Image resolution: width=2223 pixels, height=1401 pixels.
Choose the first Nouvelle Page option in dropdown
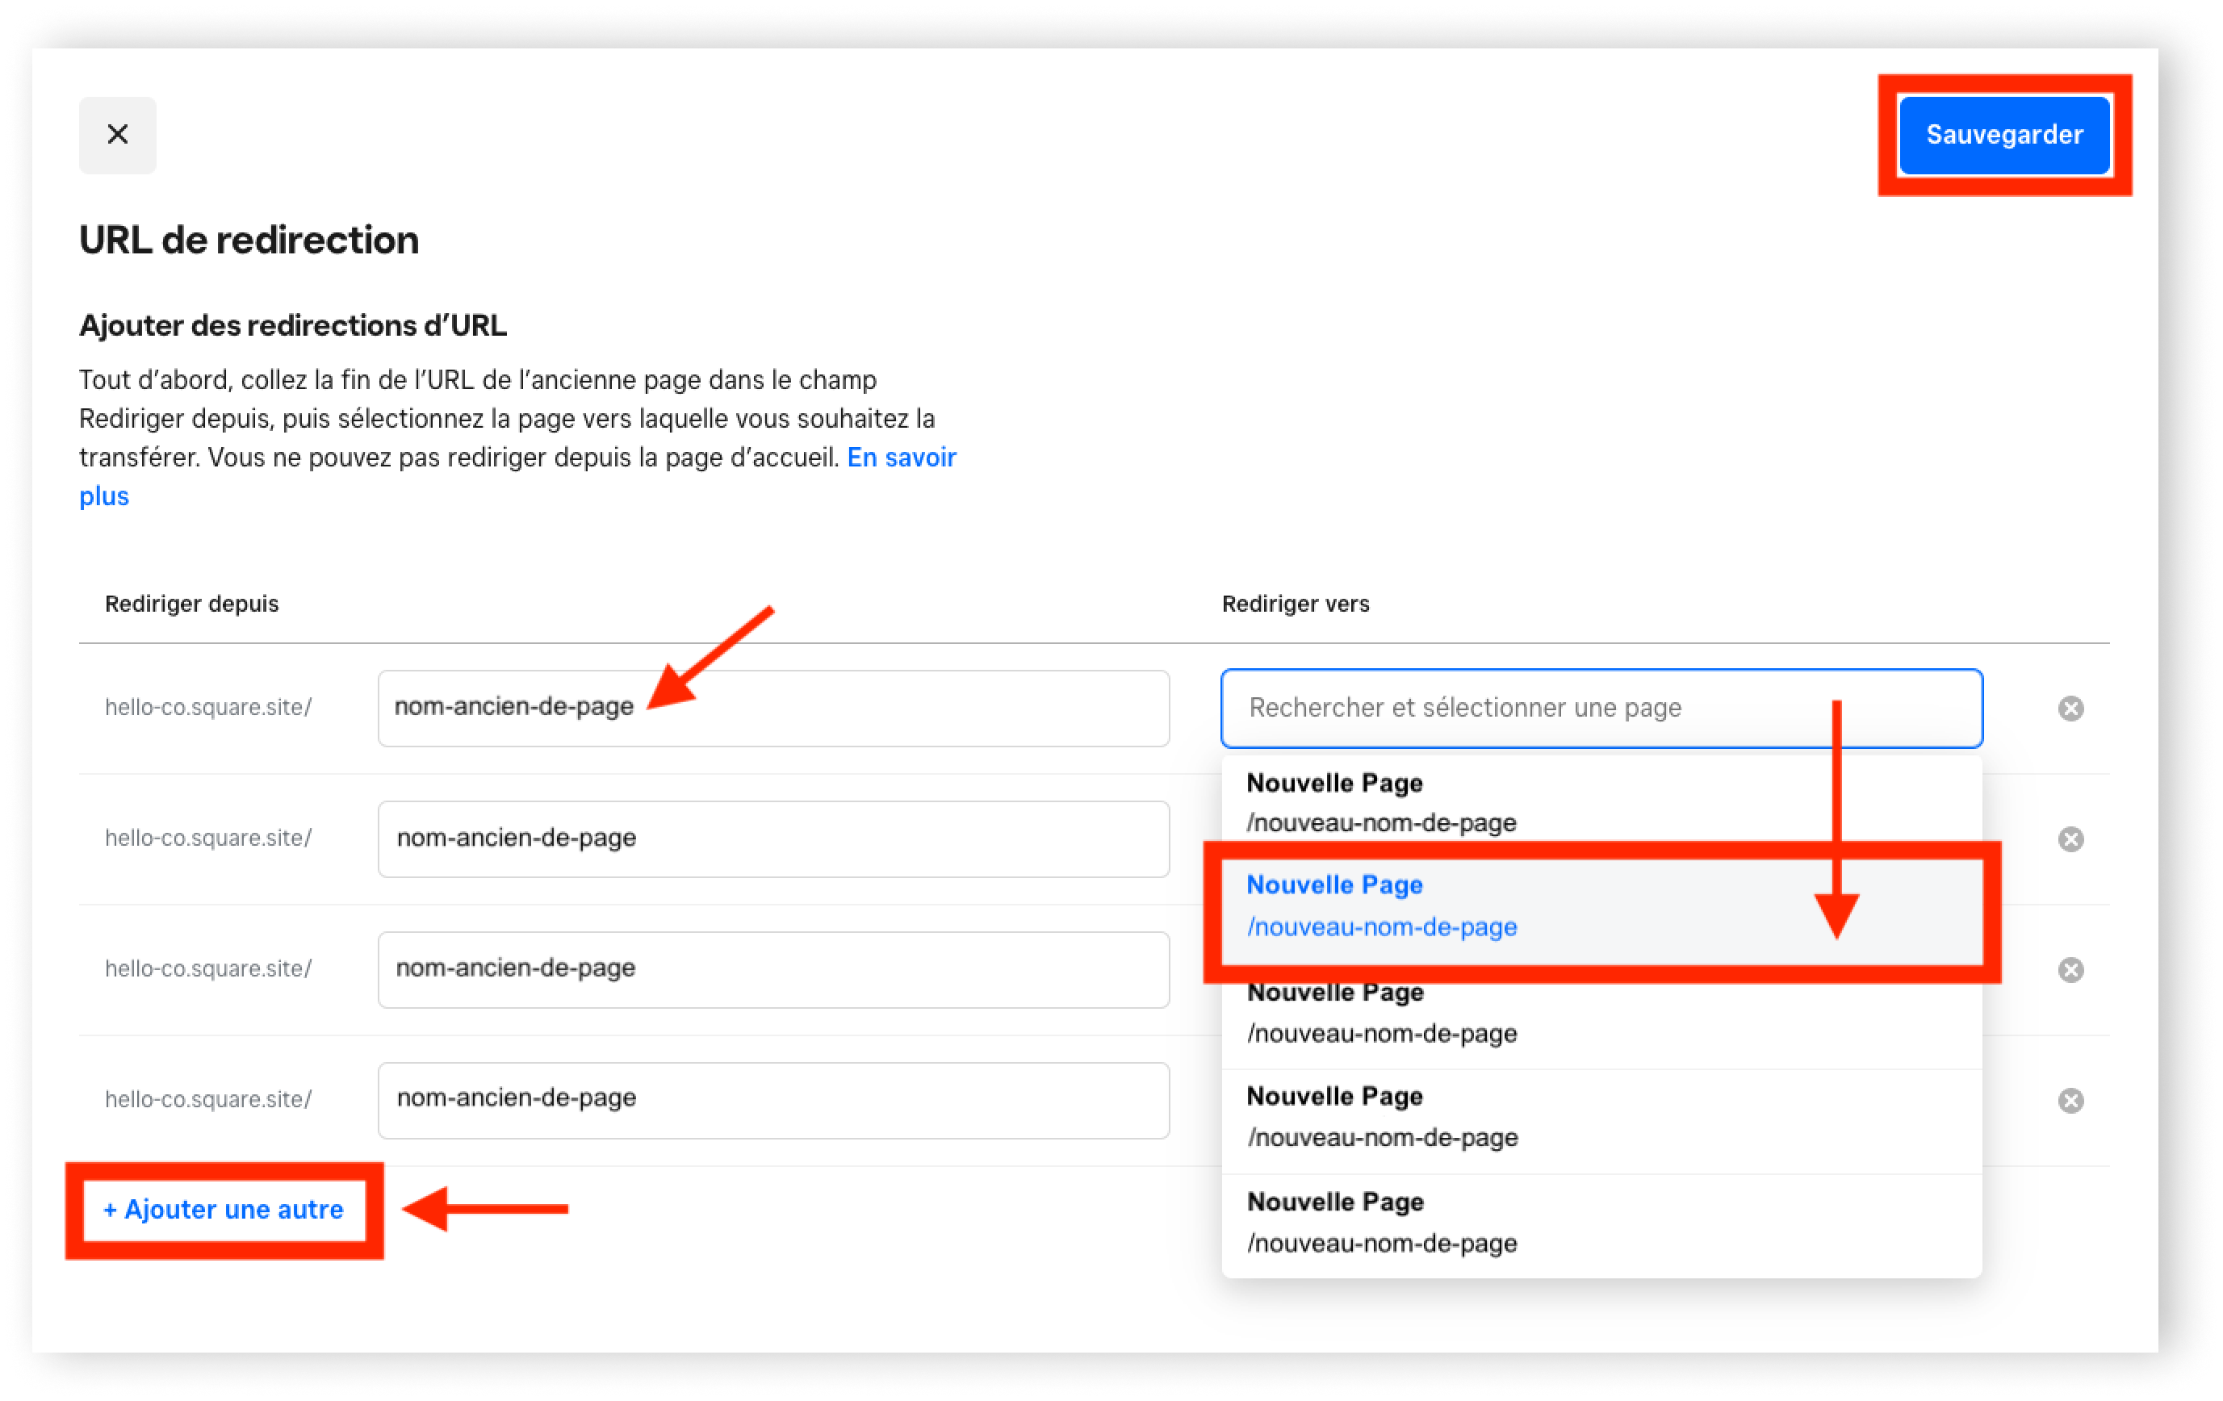click(x=1601, y=802)
